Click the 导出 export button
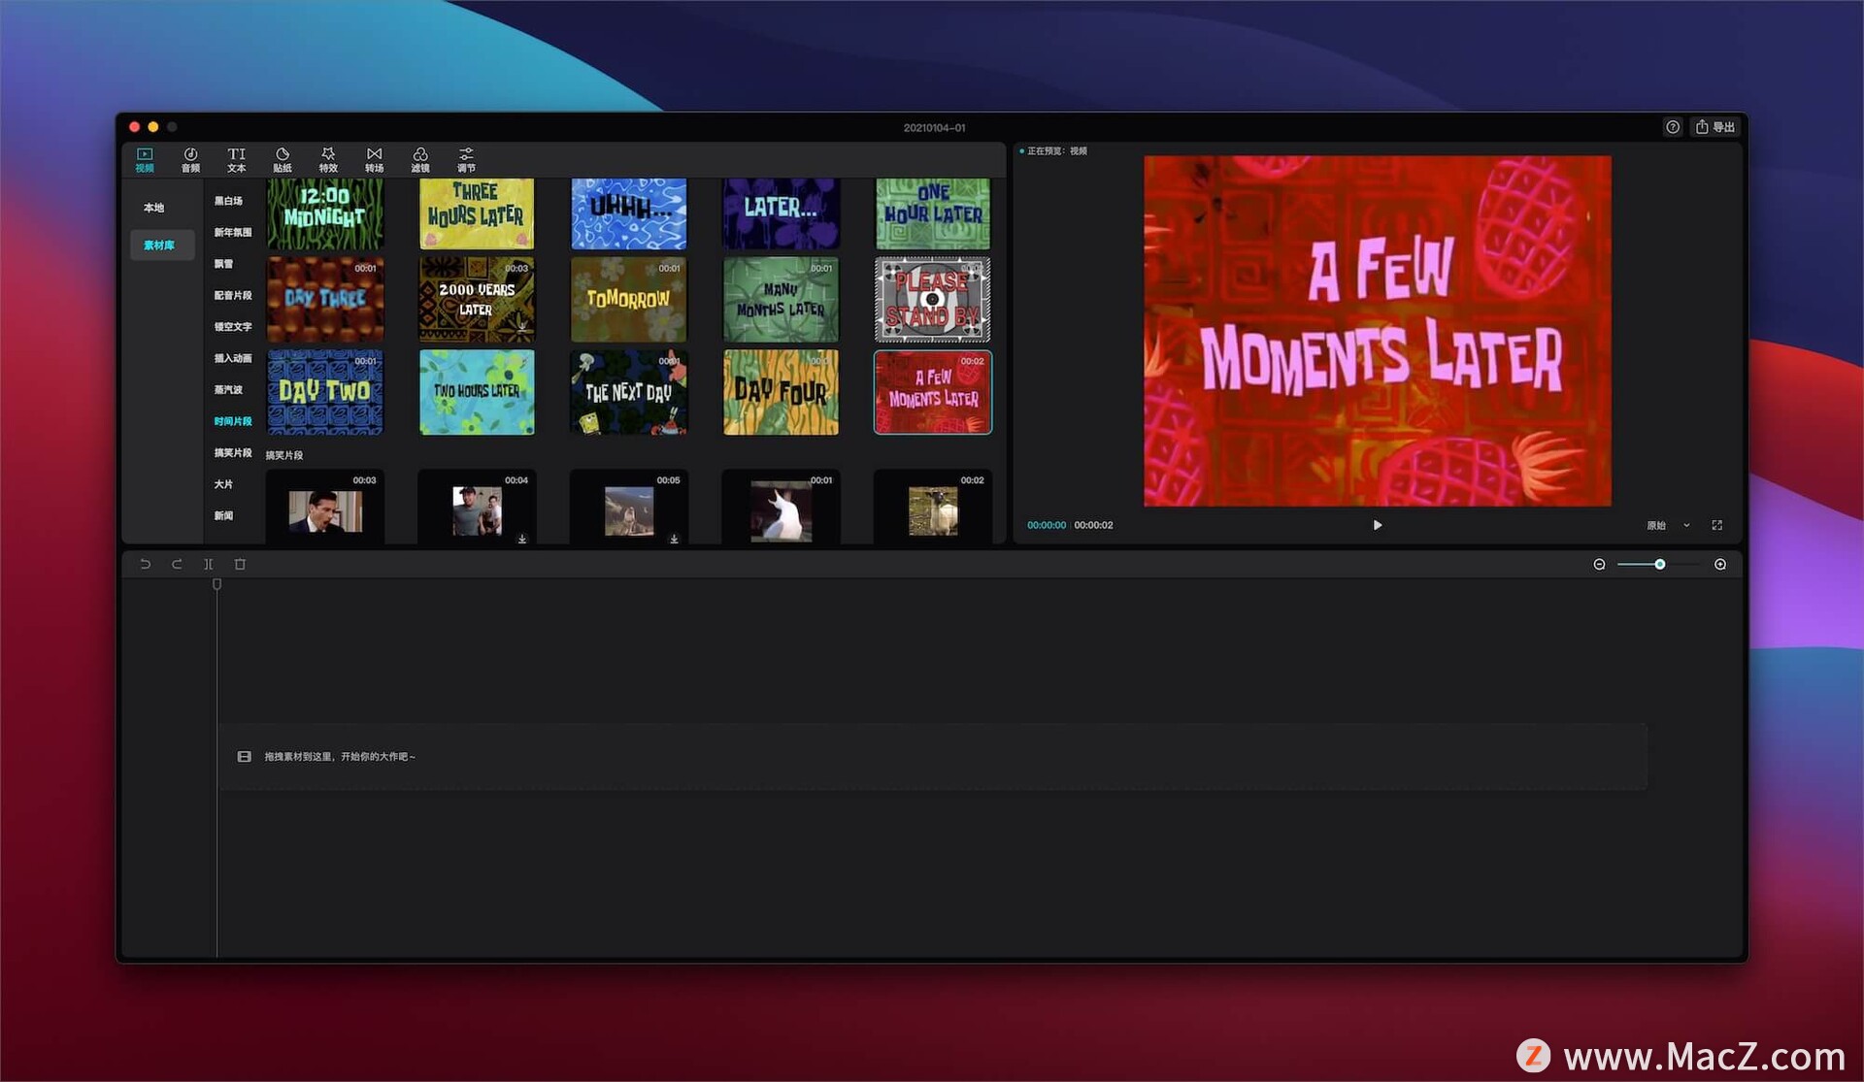 (x=1715, y=127)
